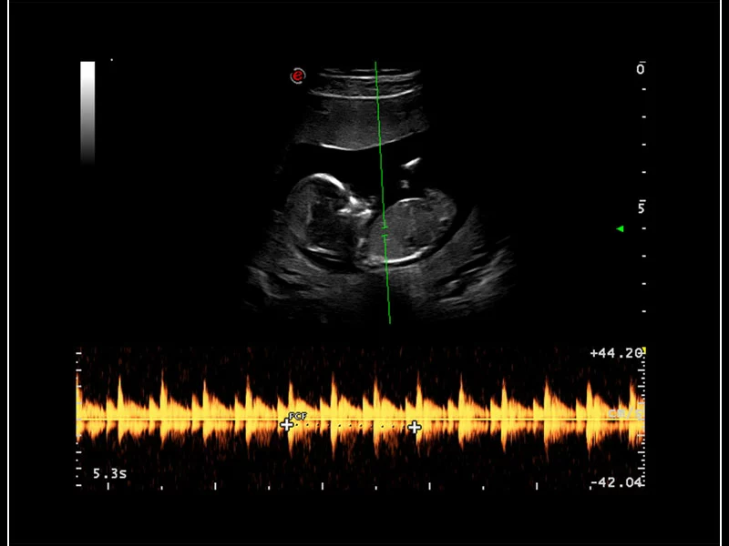
Task: Click the yellow scale tick at top right
Action: click(x=643, y=349)
